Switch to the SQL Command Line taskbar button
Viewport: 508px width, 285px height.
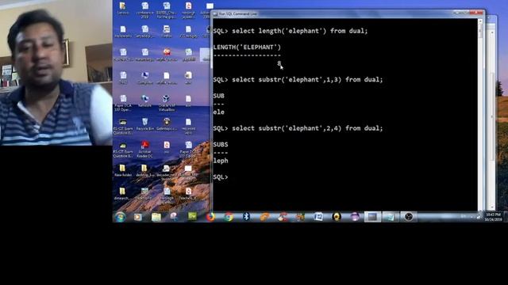pos(372,217)
